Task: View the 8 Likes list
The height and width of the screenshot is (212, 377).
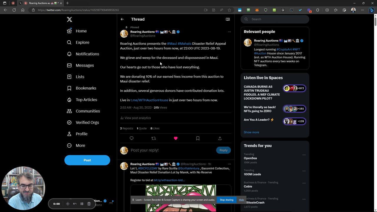Action: pyautogui.click(x=155, y=128)
